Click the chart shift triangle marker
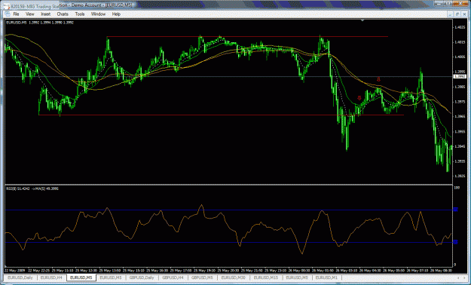471x285 pixels. pyautogui.click(x=363, y=20)
